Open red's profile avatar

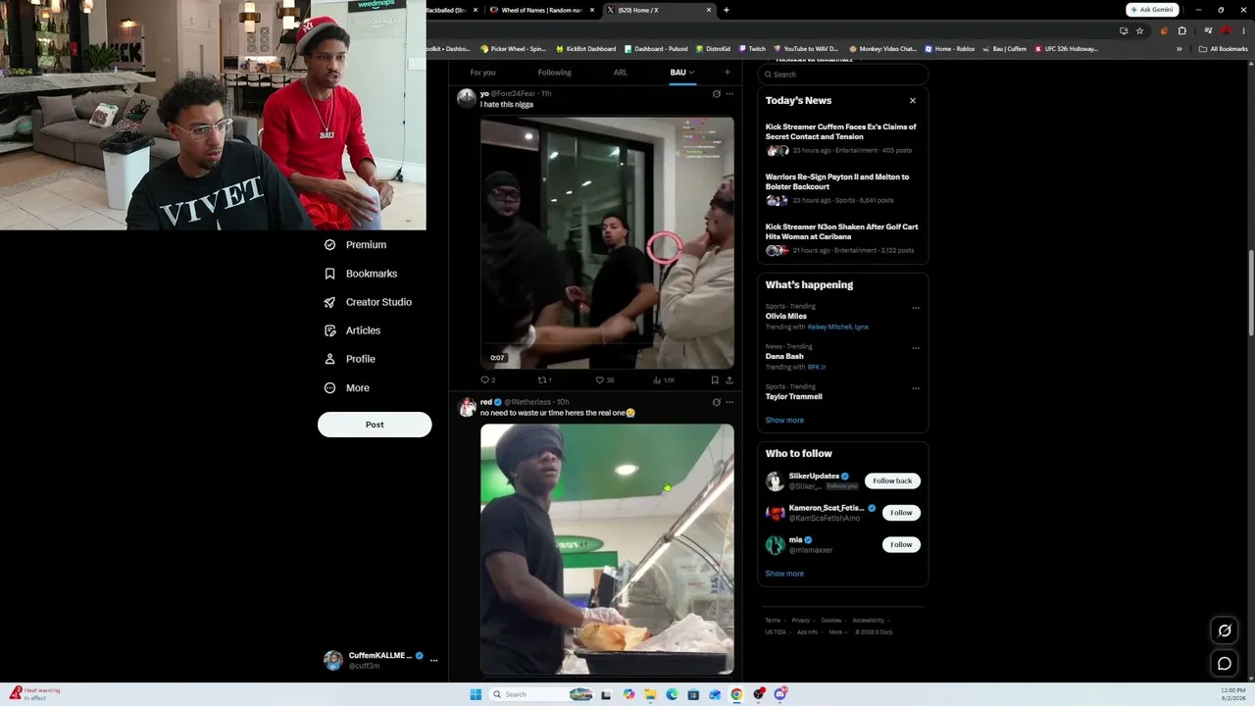click(467, 407)
